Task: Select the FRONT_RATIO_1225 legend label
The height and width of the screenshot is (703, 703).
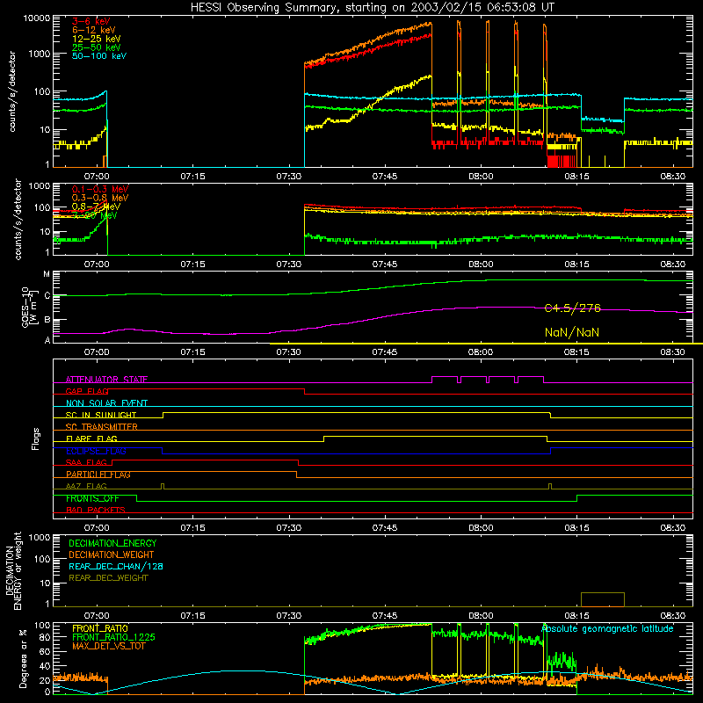Action: click(x=113, y=638)
